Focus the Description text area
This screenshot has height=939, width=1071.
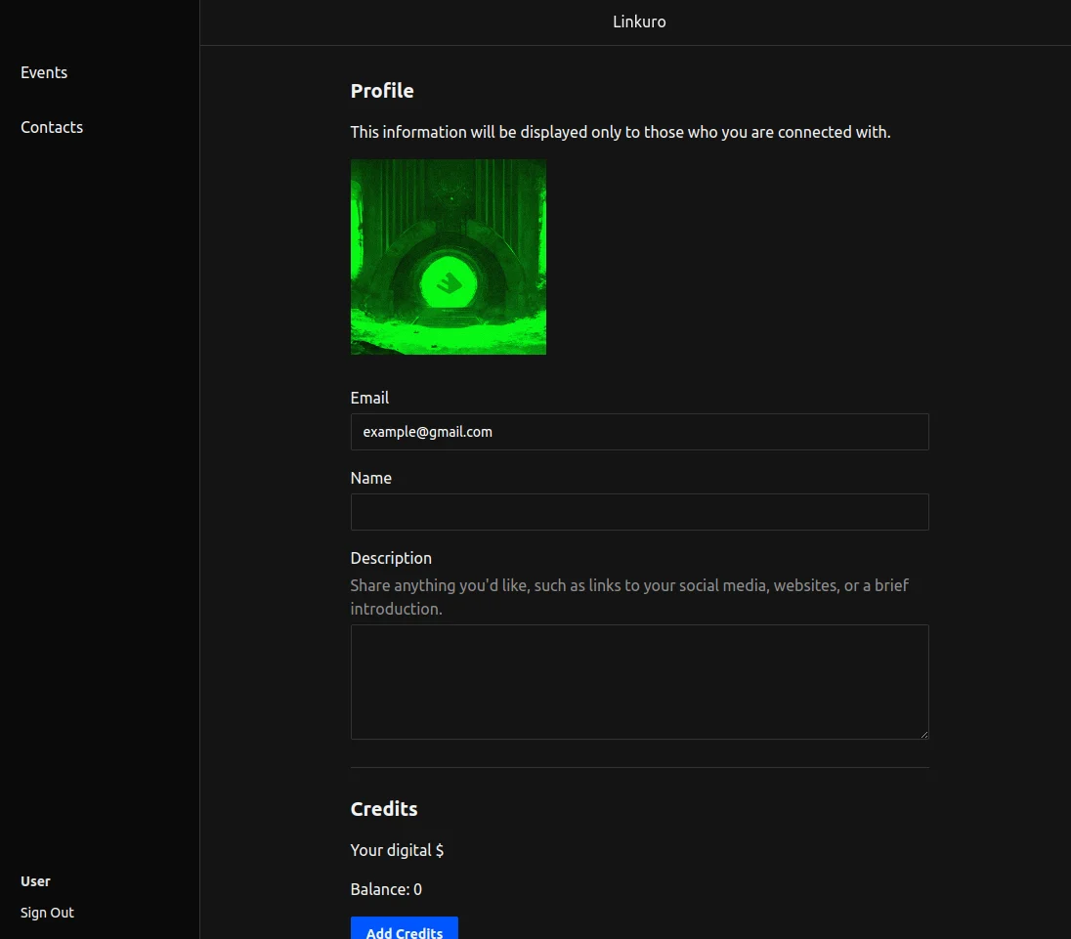[639, 682]
